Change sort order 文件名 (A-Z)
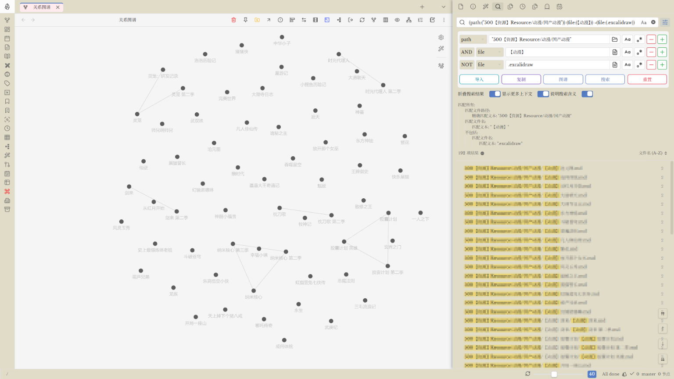Screen dimensions: 674x379 [653, 153]
